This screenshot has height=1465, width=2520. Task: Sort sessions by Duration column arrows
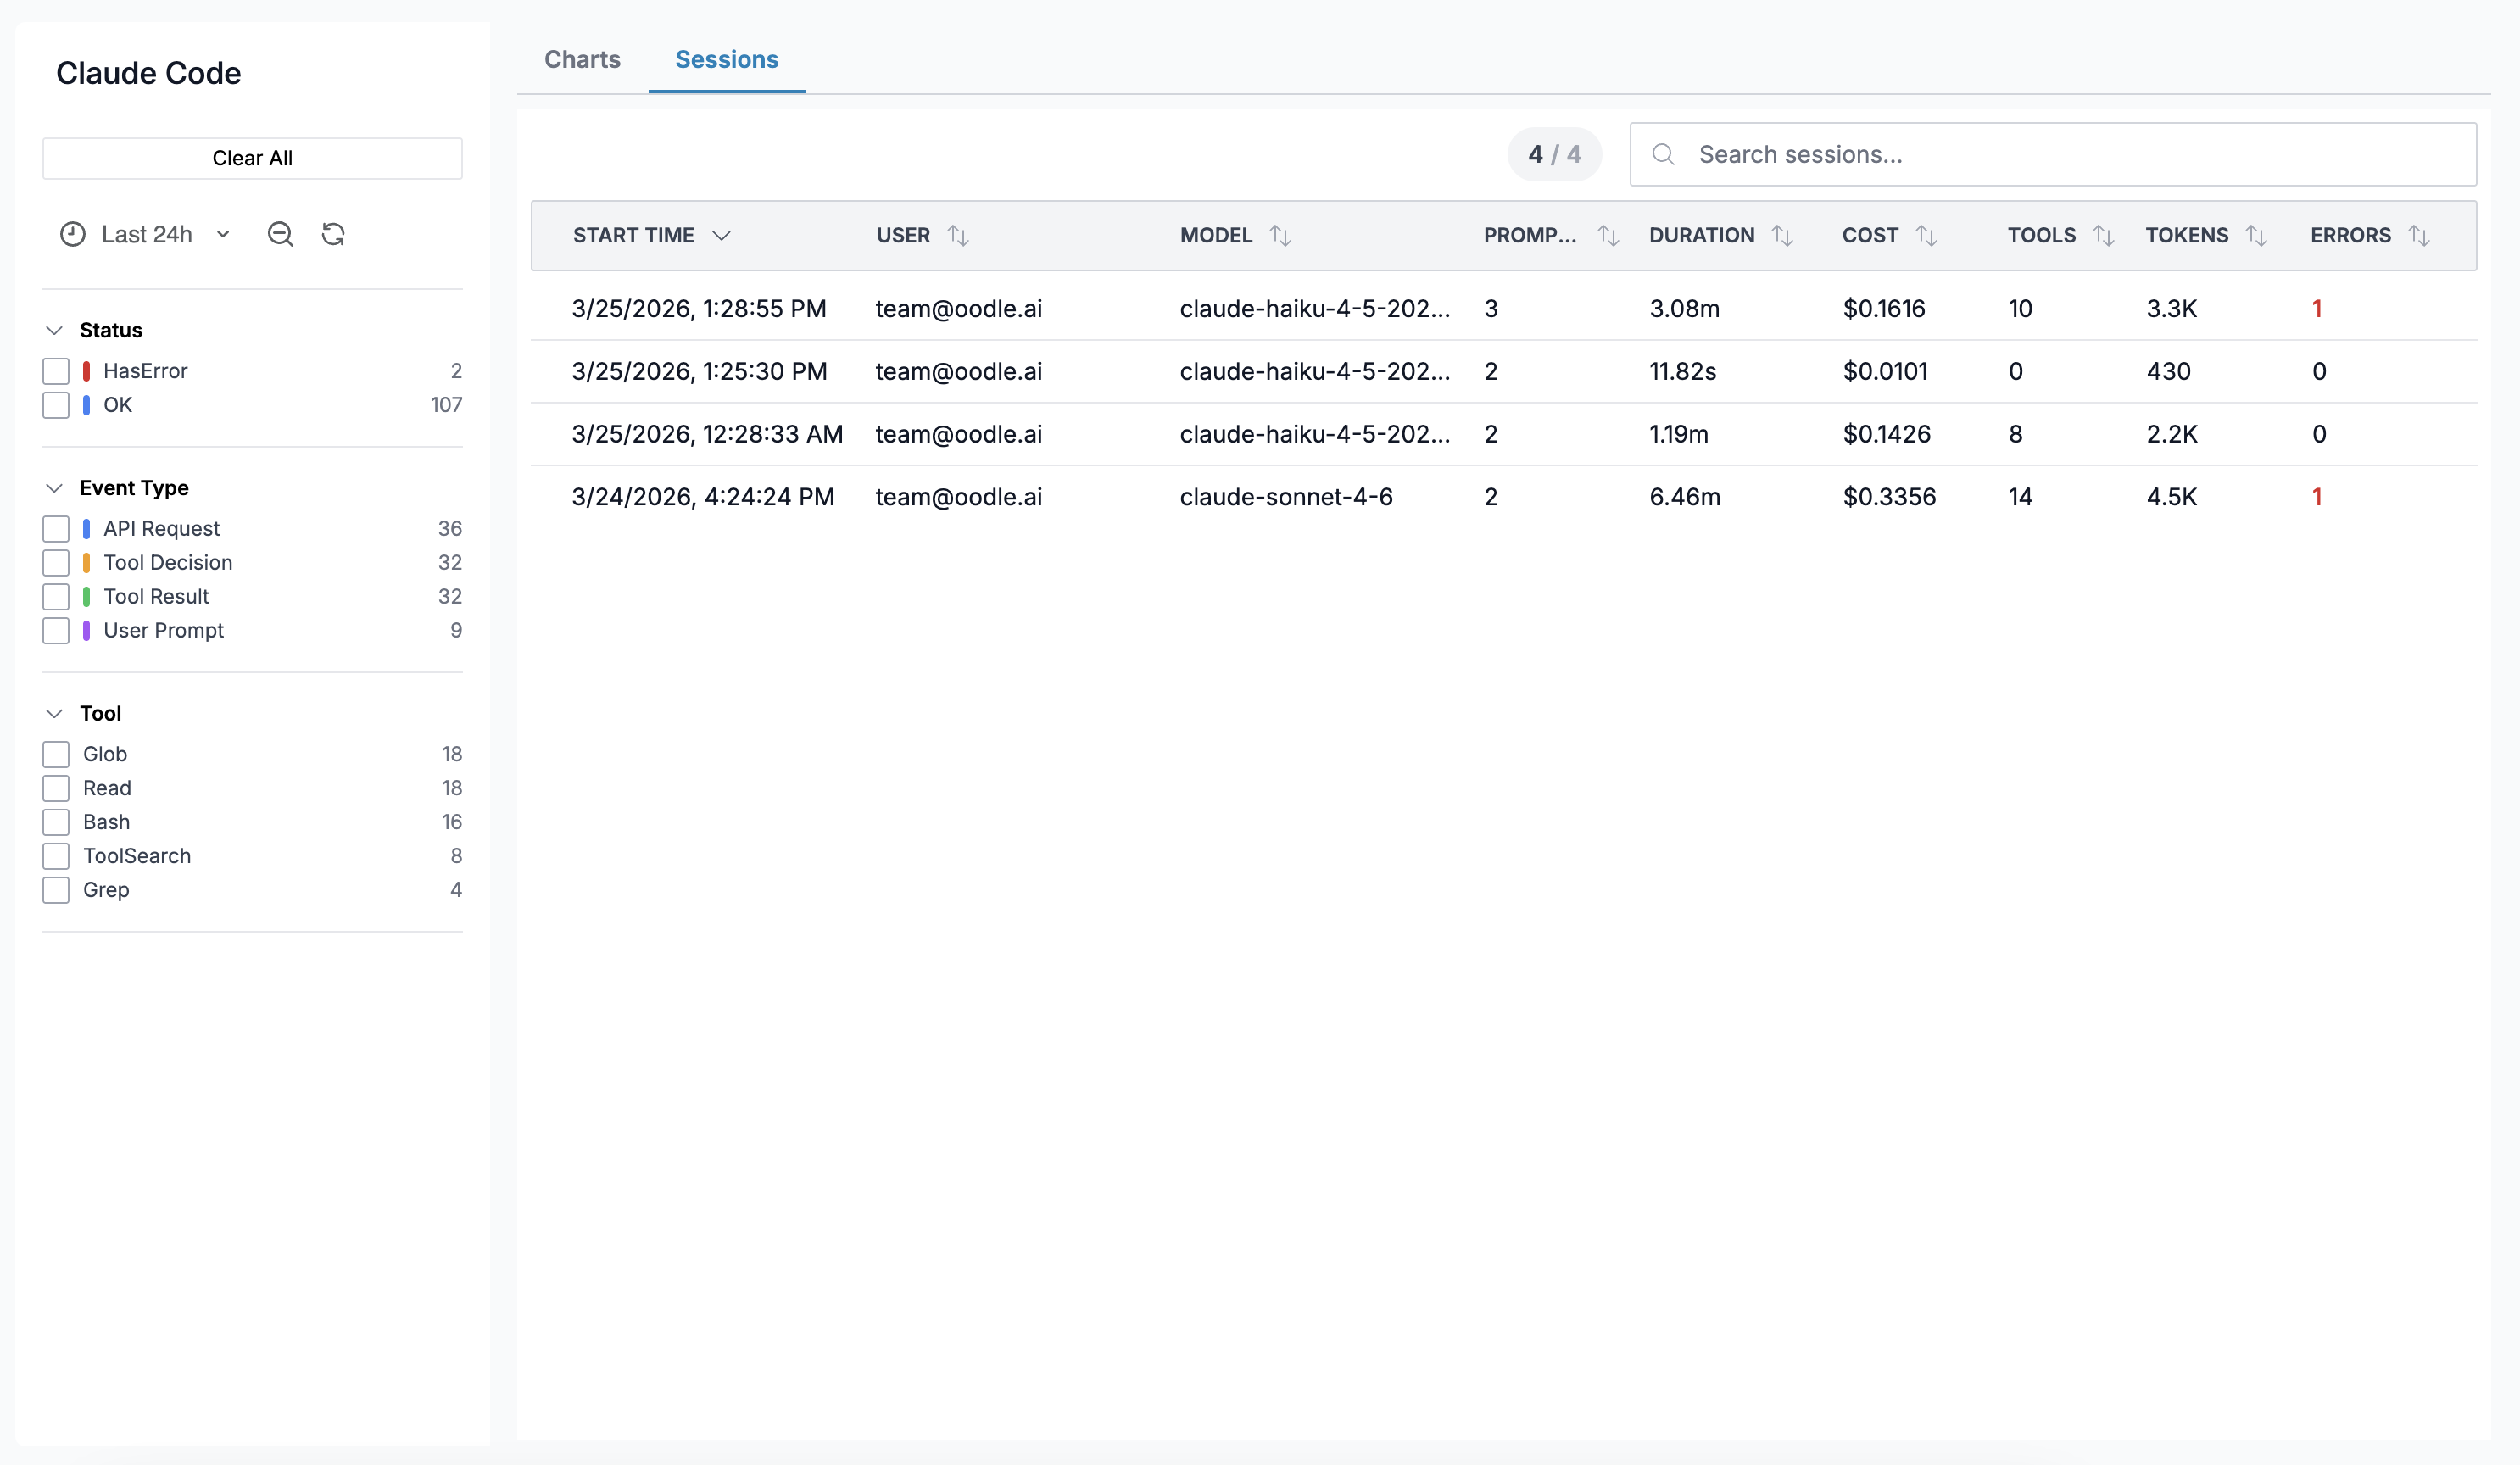click(1782, 235)
